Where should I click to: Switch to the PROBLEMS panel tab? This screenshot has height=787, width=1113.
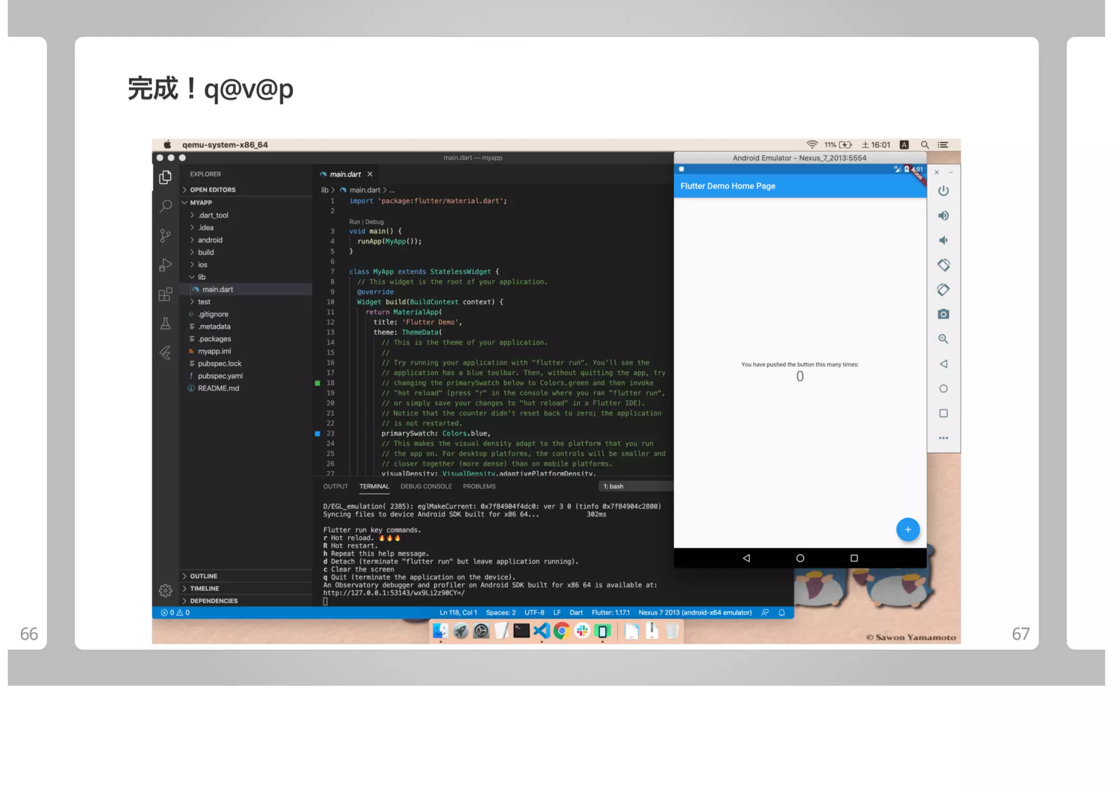pyautogui.click(x=479, y=487)
